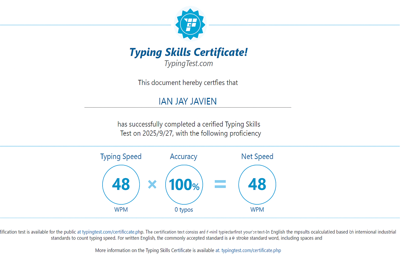Click the WPM label under Typing Speed
The height and width of the screenshot is (270, 405).
[121, 210]
